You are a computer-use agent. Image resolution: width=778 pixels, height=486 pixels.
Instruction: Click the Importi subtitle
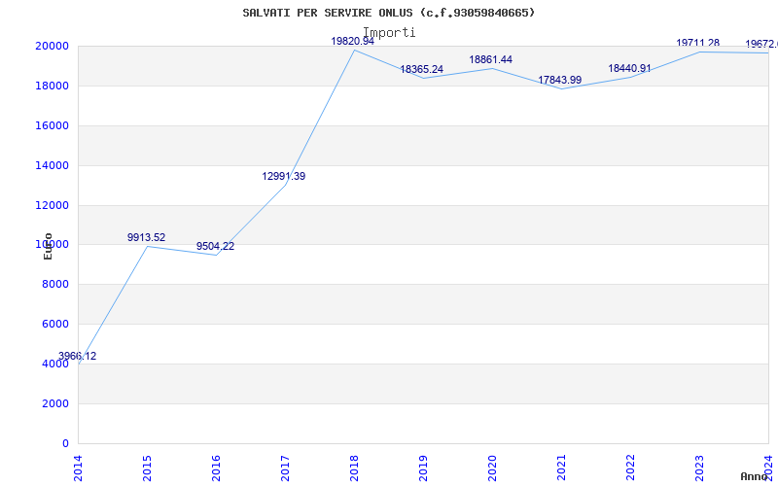(390, 32)
